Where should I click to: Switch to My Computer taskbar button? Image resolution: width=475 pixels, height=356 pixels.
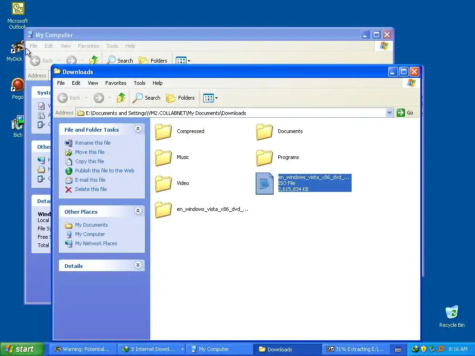tap(219, 350)
